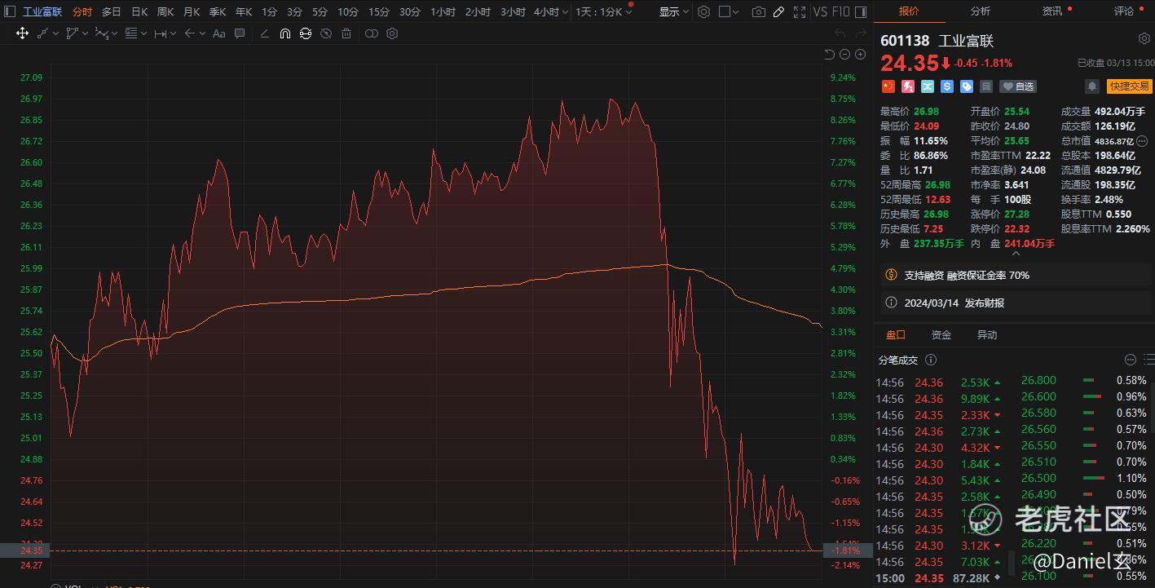Take a chart screenshot with camera icon
1155x588 pixels.
click(759, 12)
